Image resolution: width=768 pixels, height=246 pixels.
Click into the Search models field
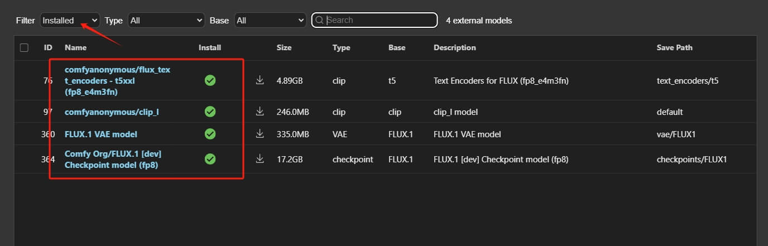pos(380,20)
